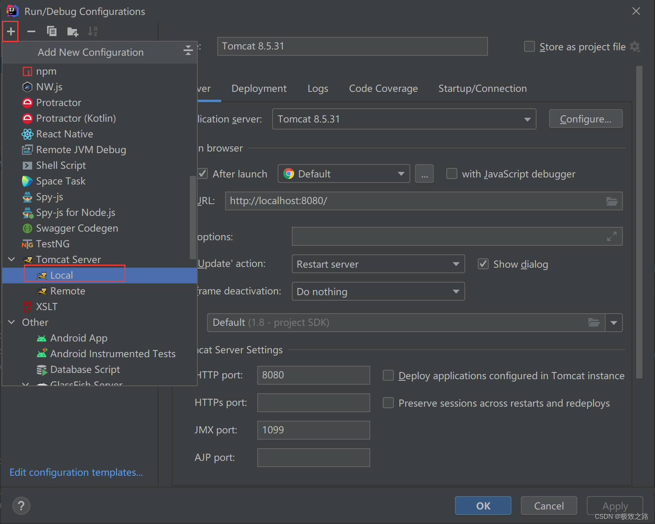This screenshot has height=524, width=655.
Task: Open the Restart server update action dropdown
Action: [378, 264]
